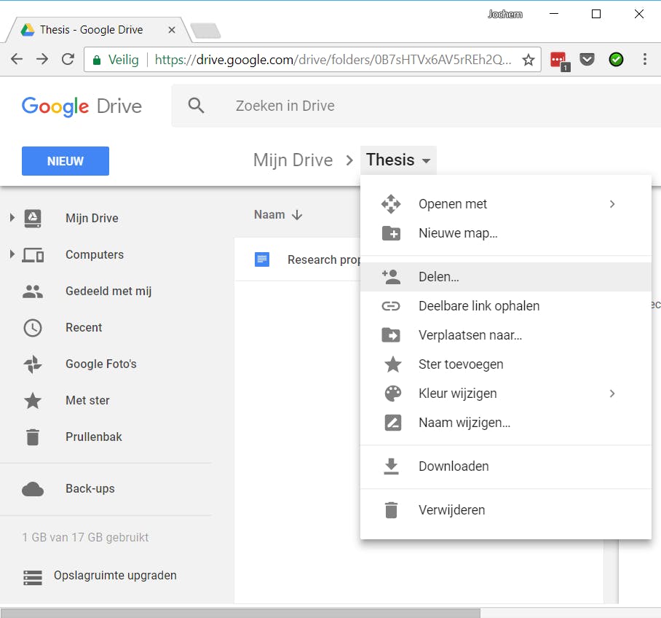This screenshot has width=661, height=618.
Task: Click the Verwijderen trash icon in menu
Action: point(391,510)
